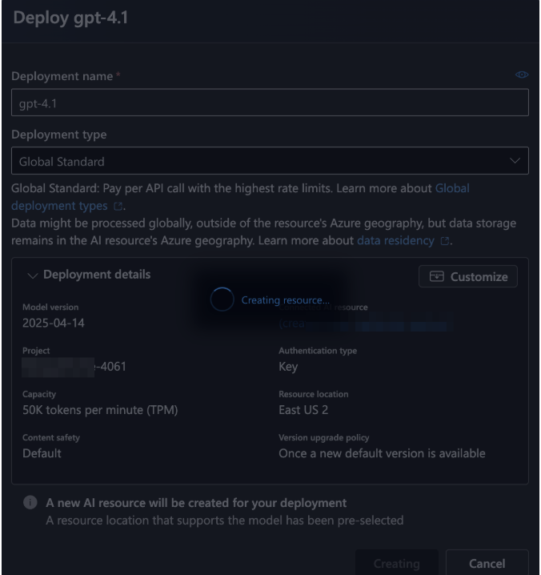Viewport: 541px width, 575px height.
Task: Click the Deploy gpt-4.1 dialog title
Action: pos(70,18)
